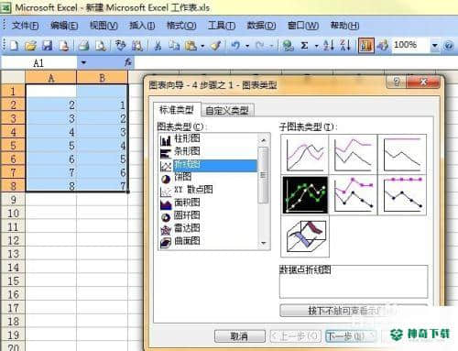
Task: Select the 3D line sub-chart thumbnail
Action: [305, 236]
